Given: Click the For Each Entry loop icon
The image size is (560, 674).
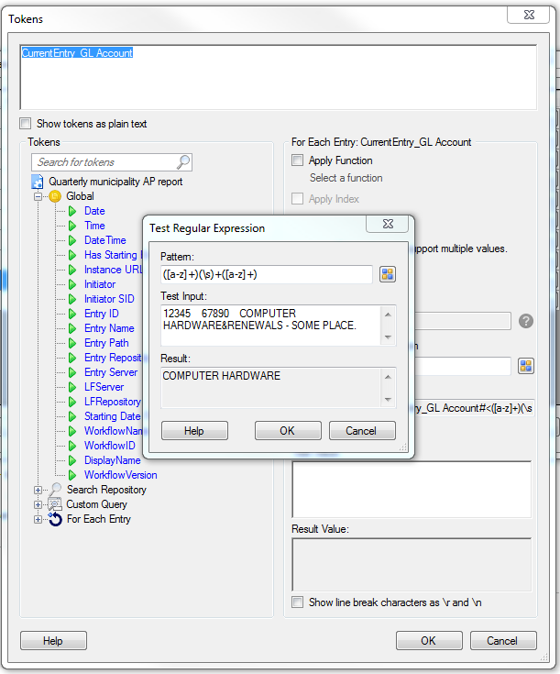Looking at the screenshot, I should 55,519.
